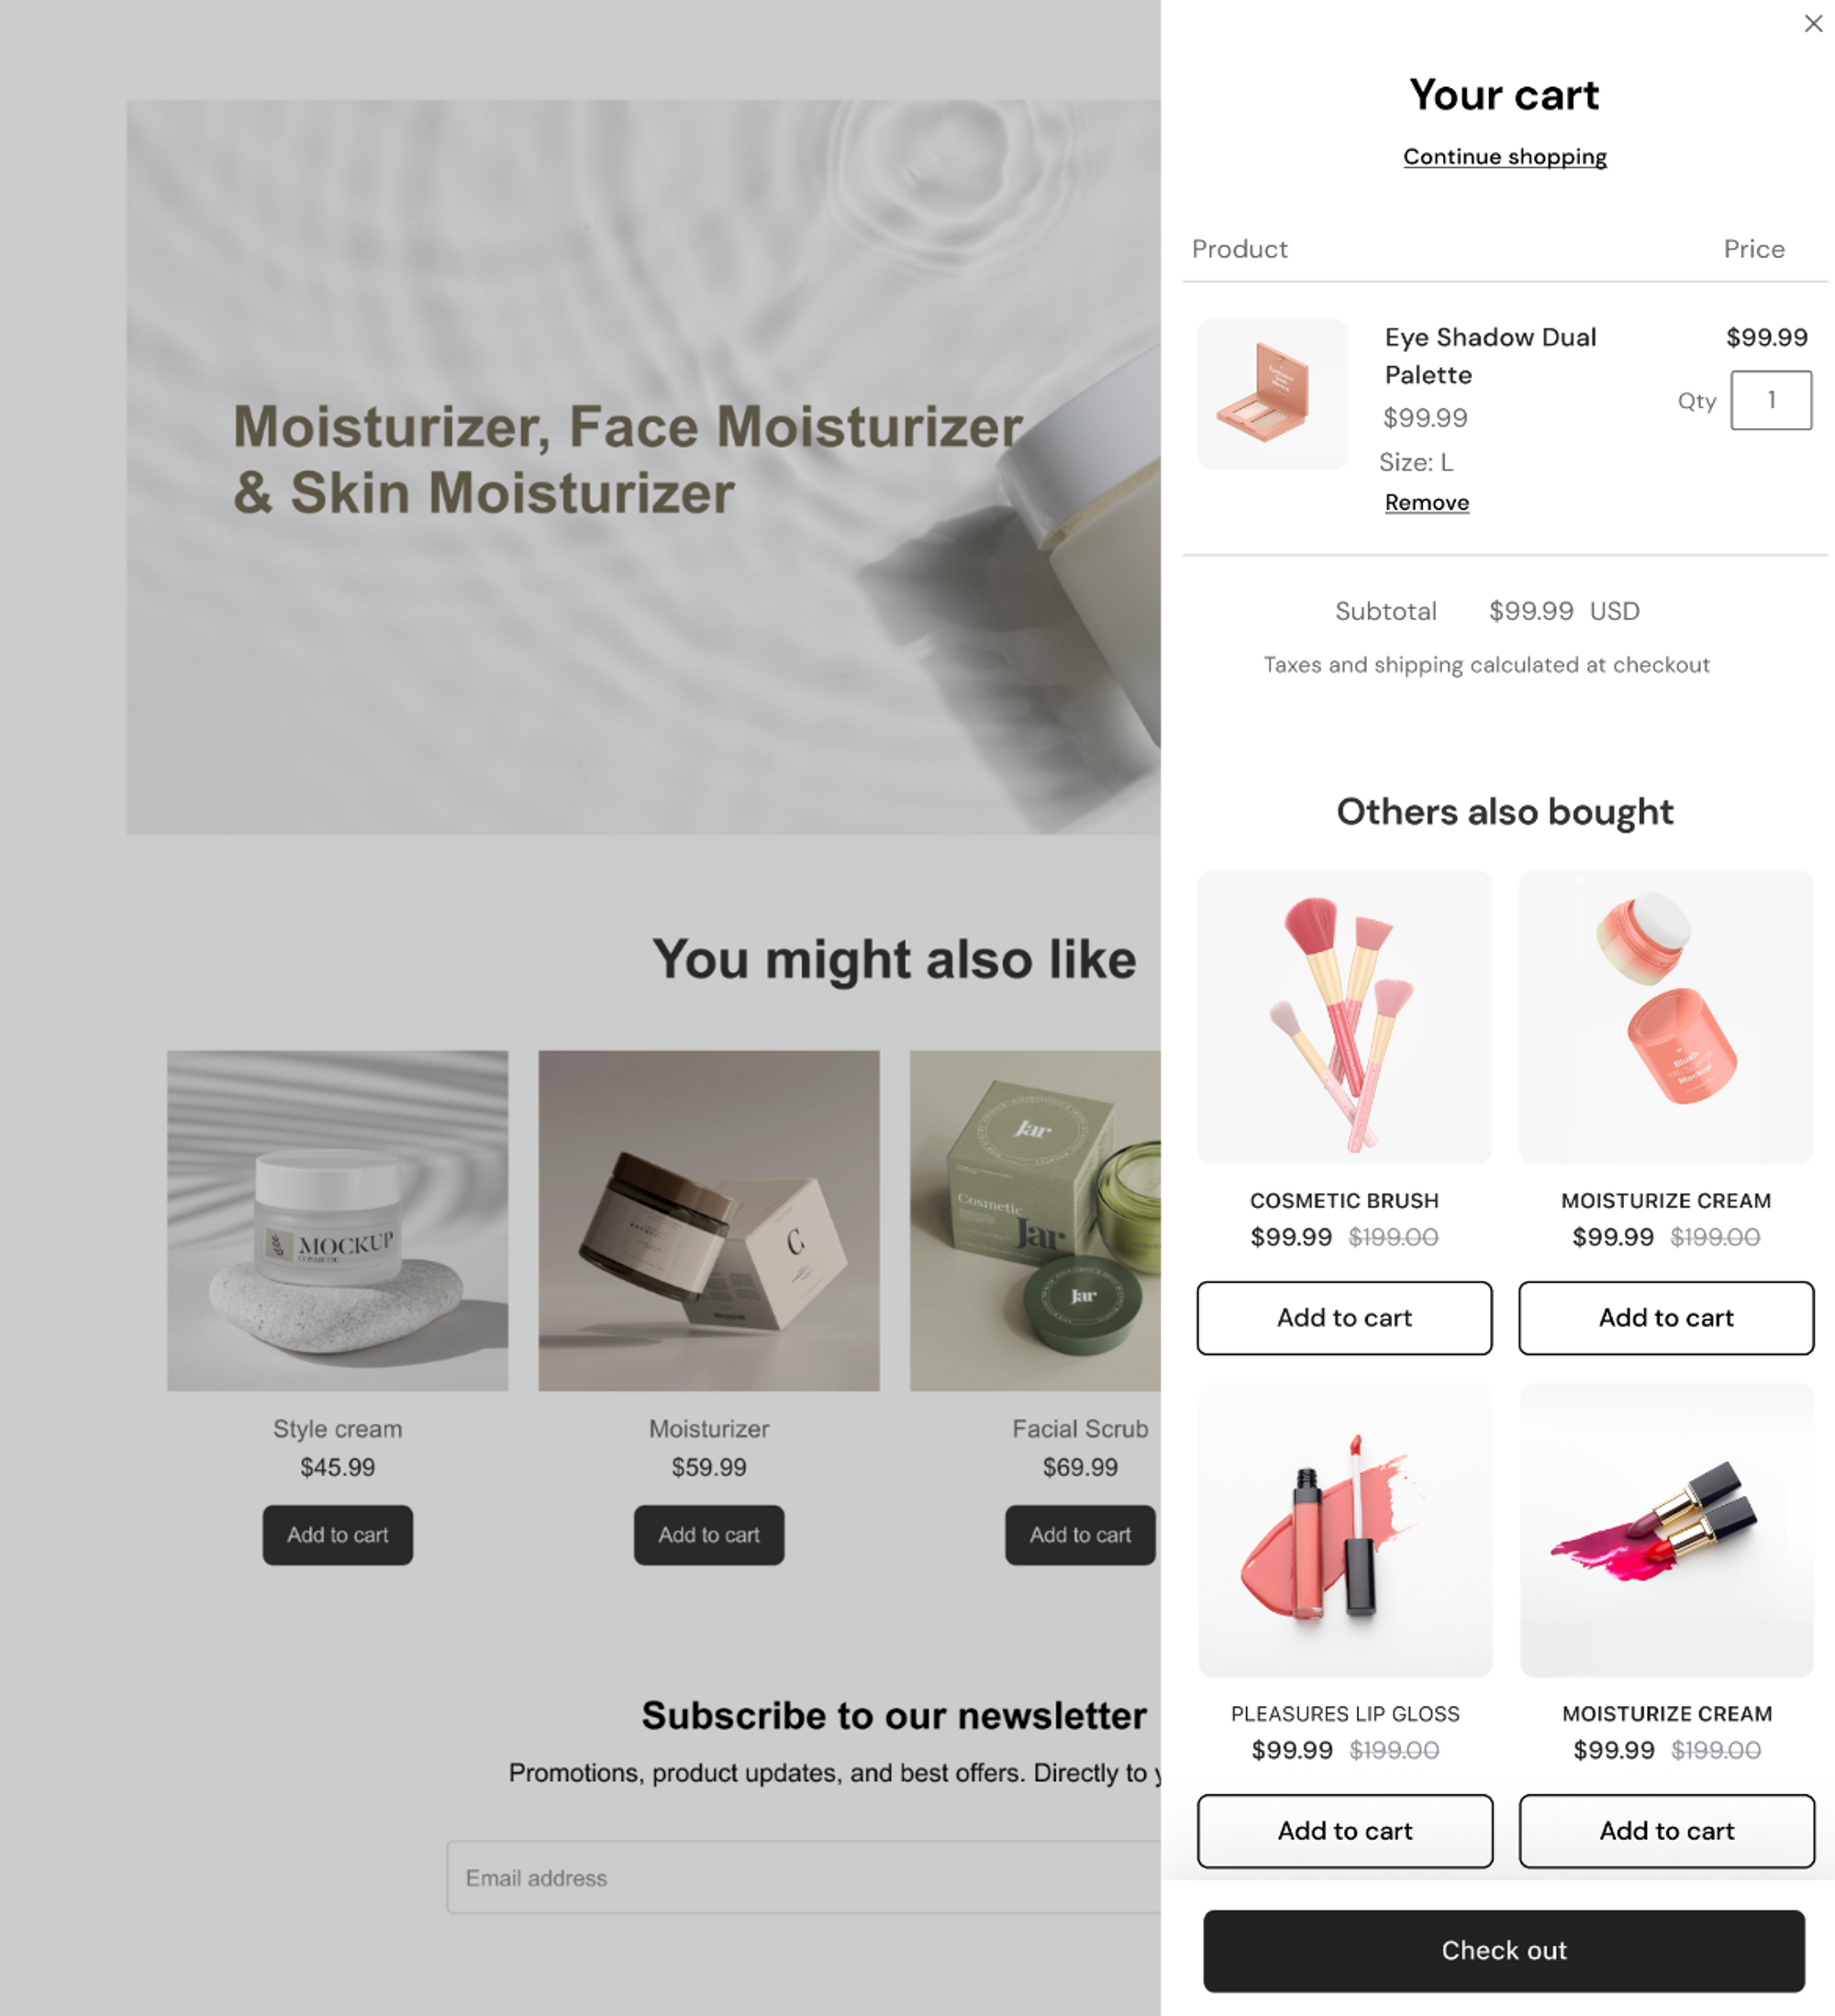1835x2016 pixels.
Task: Add Facial Scrub to cart
Action: 1080,1534
